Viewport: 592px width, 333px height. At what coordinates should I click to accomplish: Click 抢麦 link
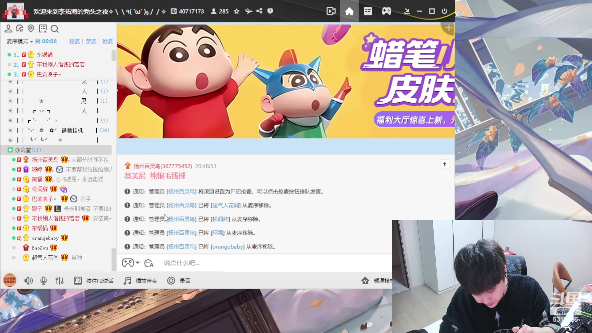tap(107, 41)
